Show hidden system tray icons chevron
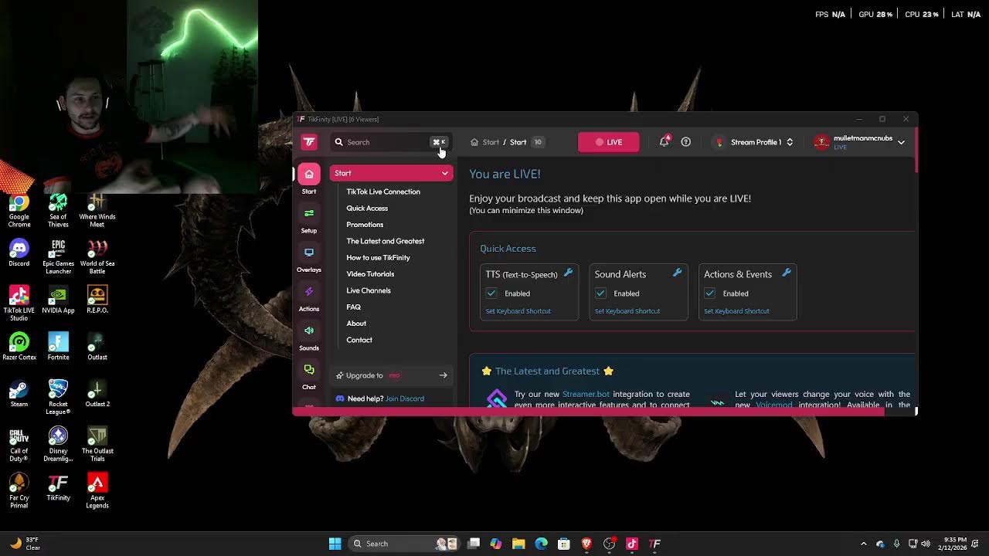This screenshot has width=989, height=556. click(x=864, y=544)
